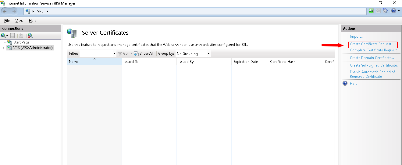Screen dimensions: 402x165
Task: Click Create Certificate Request link
Action: [x=372, y=44]
